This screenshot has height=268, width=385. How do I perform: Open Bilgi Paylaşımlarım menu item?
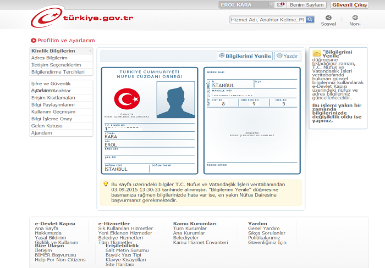pos(61,105)
